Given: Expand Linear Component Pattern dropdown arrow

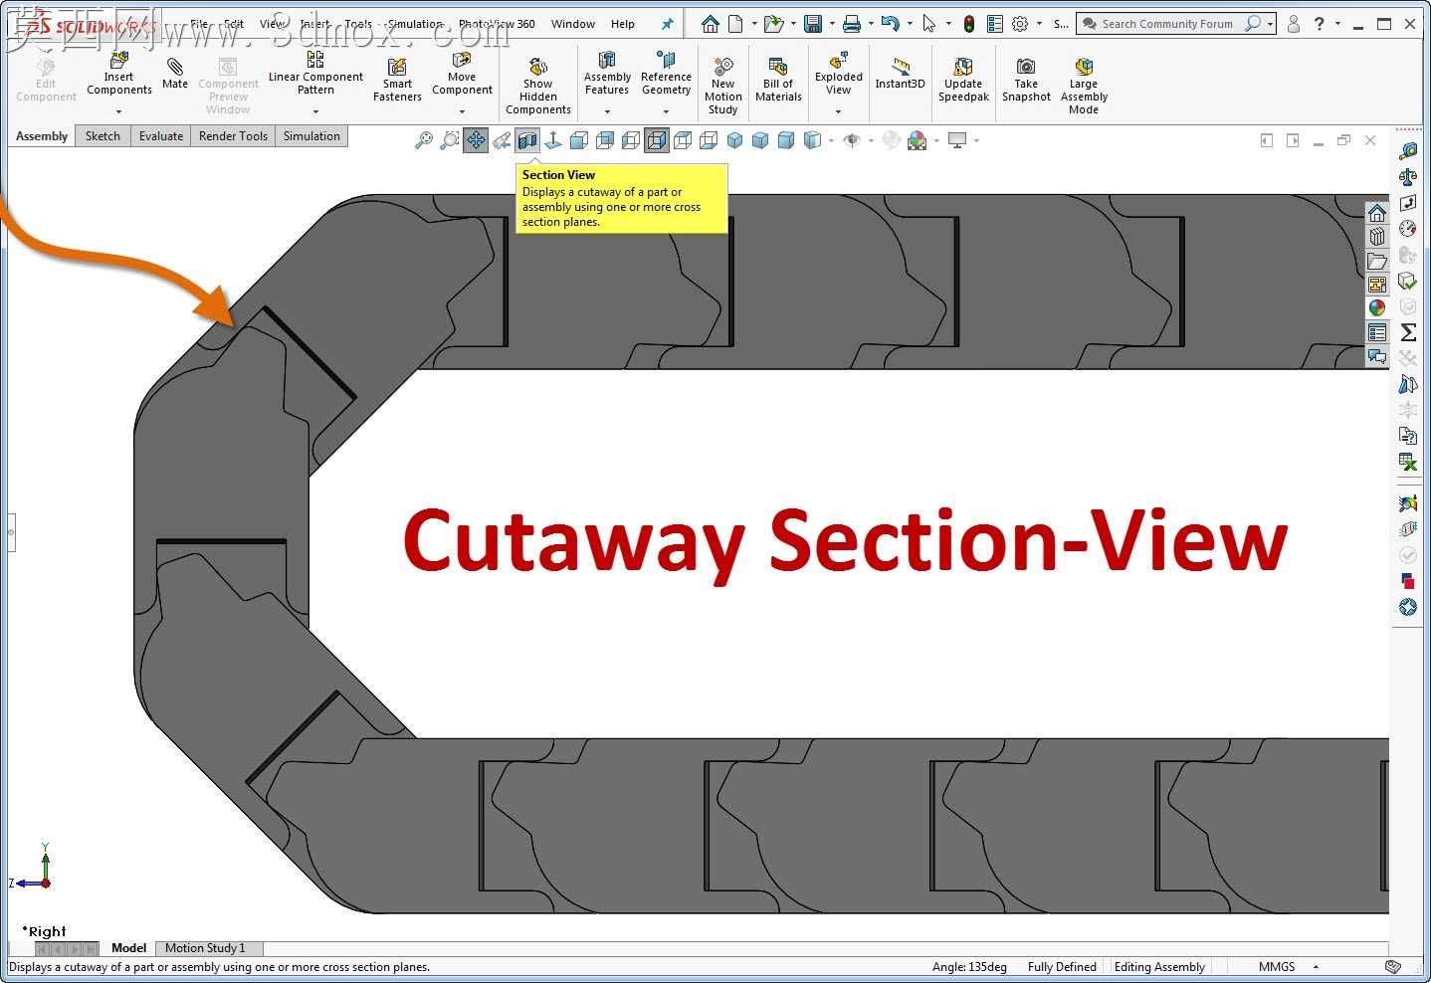Looking at the screenshot, I should click(315, 111).
